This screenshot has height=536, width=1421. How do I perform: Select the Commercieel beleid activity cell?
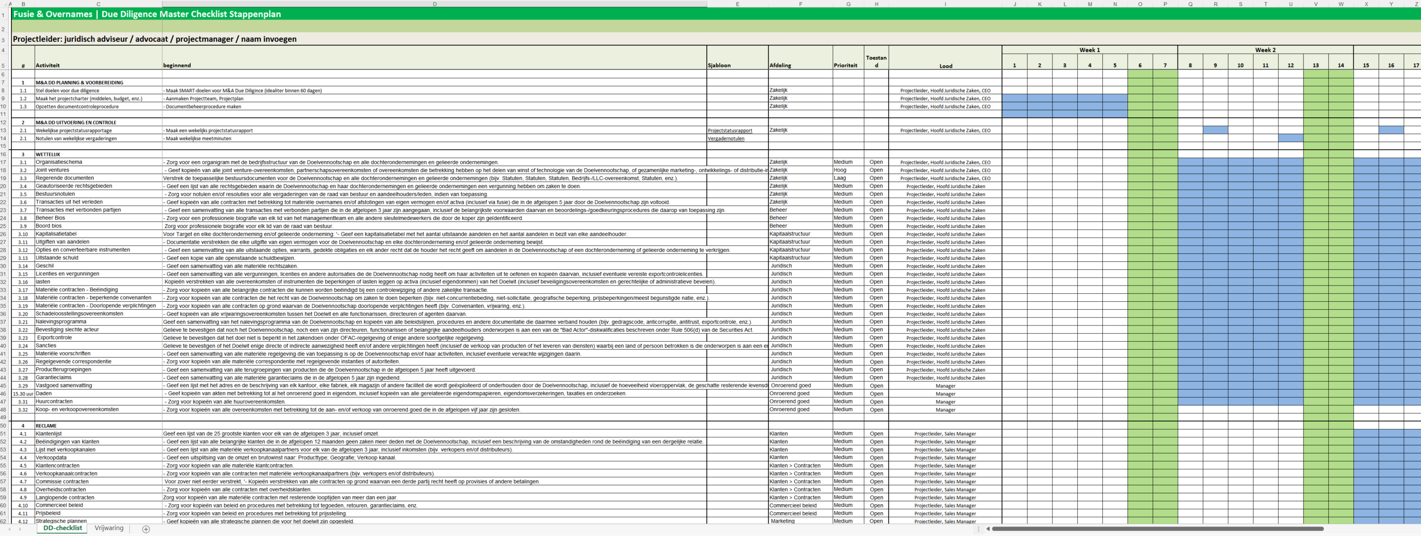(x=98, y=505)
